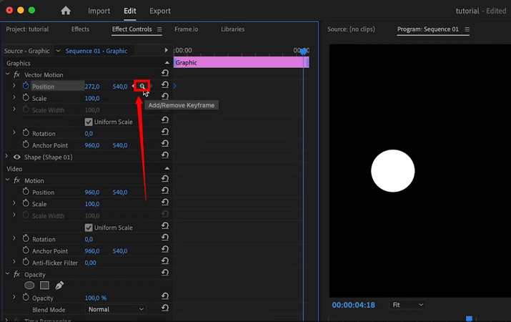Toggle the Anti-flicker Filter stopwatch

[26, 263]
